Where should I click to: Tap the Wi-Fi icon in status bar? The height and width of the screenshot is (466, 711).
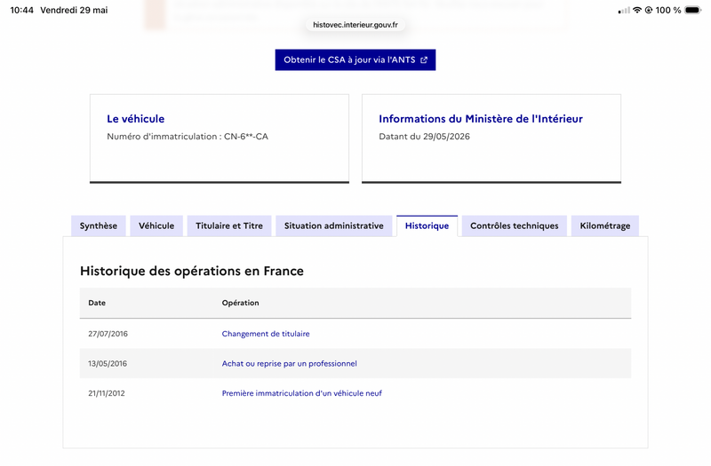point(637,10)
